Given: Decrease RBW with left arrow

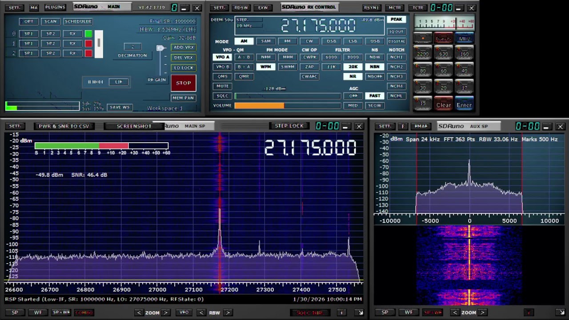Looking at the screenshot, I should pos(201,312).
